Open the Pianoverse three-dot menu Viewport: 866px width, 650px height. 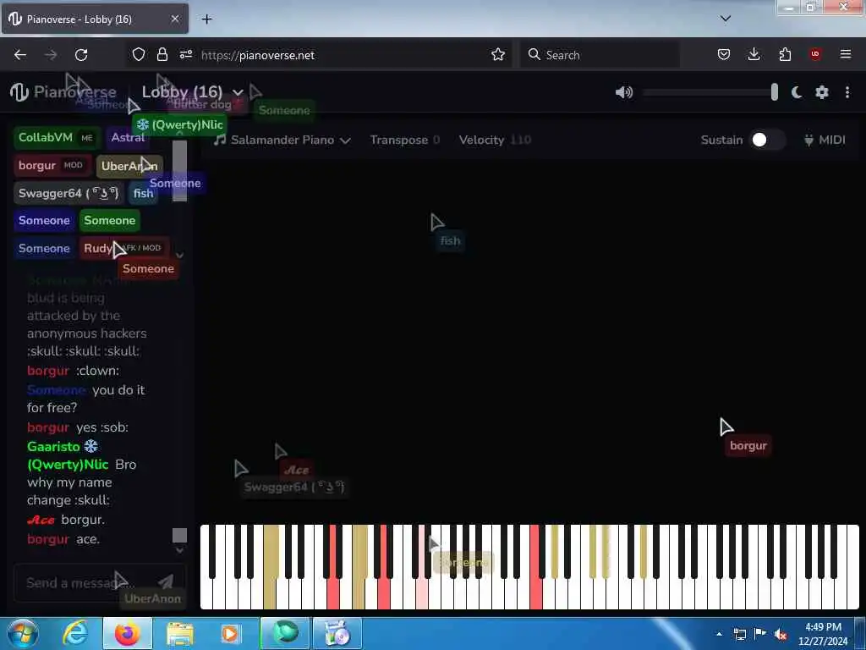point(847,92)
